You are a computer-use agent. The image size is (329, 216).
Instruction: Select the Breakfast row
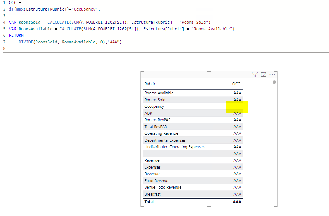193,194
